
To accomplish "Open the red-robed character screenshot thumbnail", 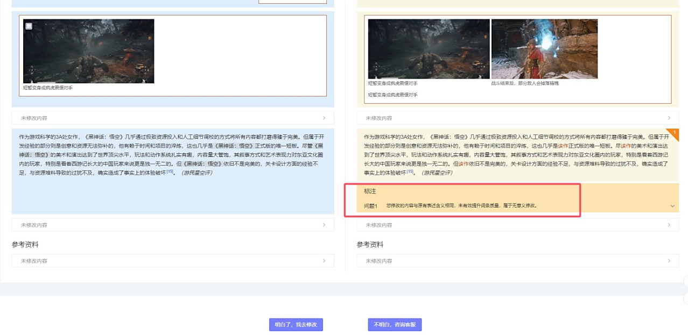I will point(544,49).
